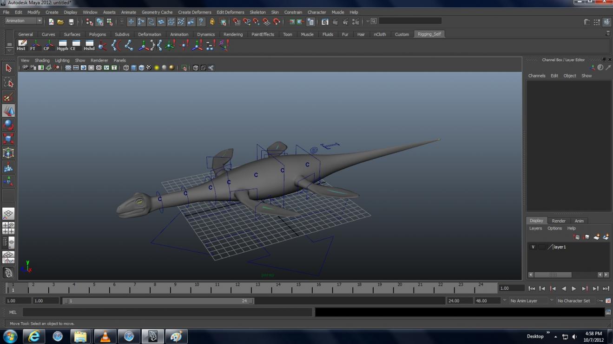This screenshot has height=344, width=613.
Task: Switch to the Polygons shelf tab
Action: pyautogui.click(x=97, y=34)
